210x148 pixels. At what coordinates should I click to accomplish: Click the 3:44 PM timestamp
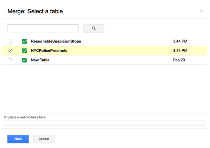180,41
